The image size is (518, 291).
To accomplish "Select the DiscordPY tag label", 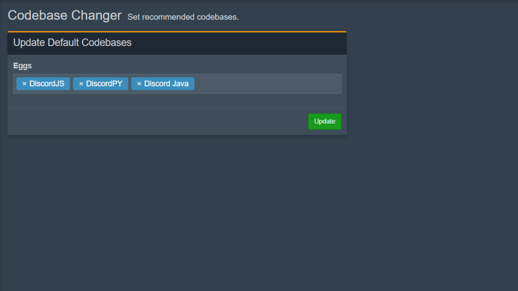I will [104, 84].
